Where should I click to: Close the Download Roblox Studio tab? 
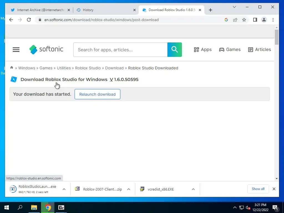(x=200, y=10)
